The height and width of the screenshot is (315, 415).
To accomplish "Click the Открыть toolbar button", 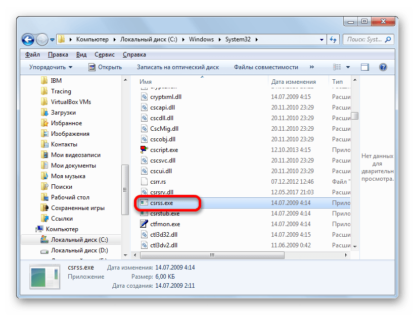I will point(105,67).
